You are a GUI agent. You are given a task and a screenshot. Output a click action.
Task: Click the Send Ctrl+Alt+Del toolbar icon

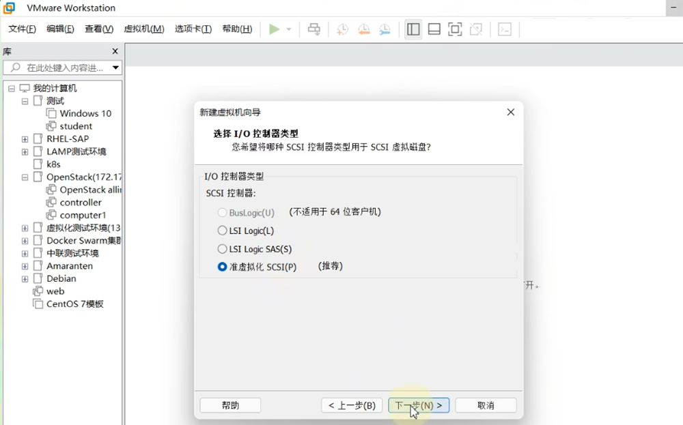pos(314,29)
